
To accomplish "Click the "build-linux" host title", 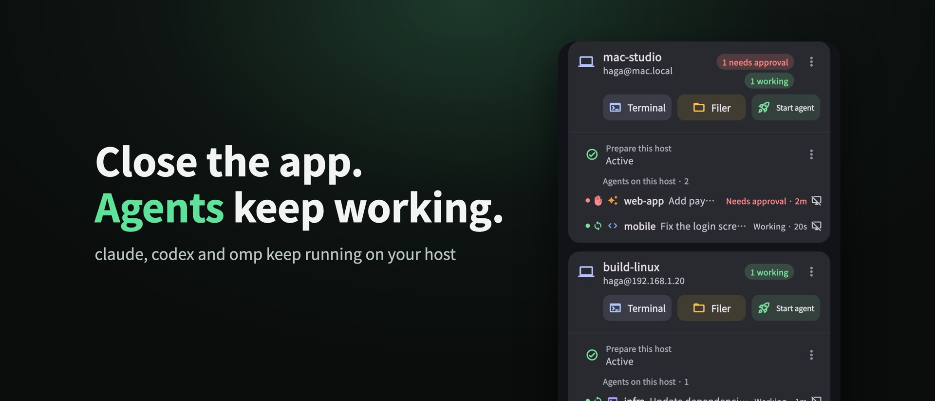I will pos(631,267).
